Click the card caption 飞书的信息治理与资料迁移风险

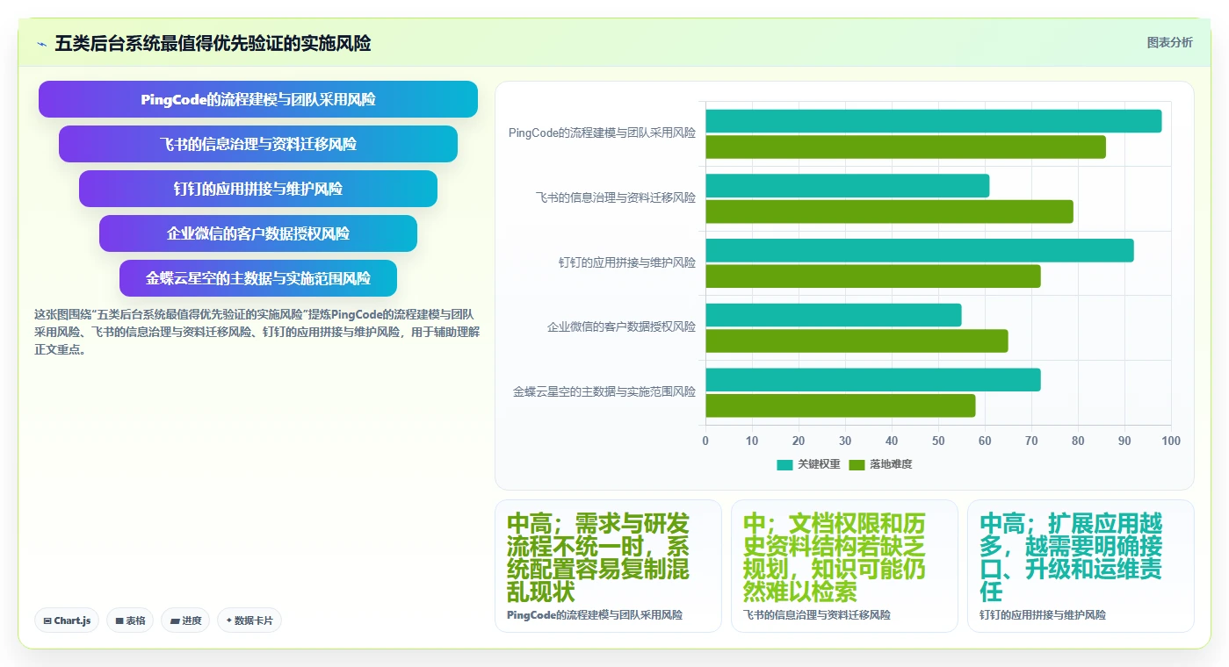coord(817,615)
